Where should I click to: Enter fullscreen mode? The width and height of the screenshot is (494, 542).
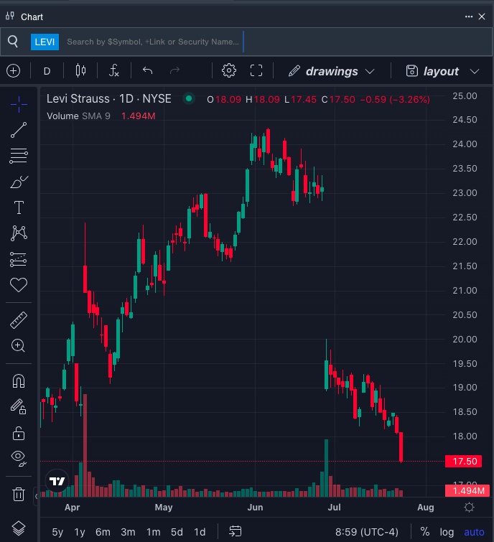point(256,71)
